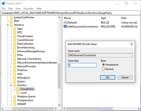
Task: Click the Local folder icon
Action: point(18,93)
